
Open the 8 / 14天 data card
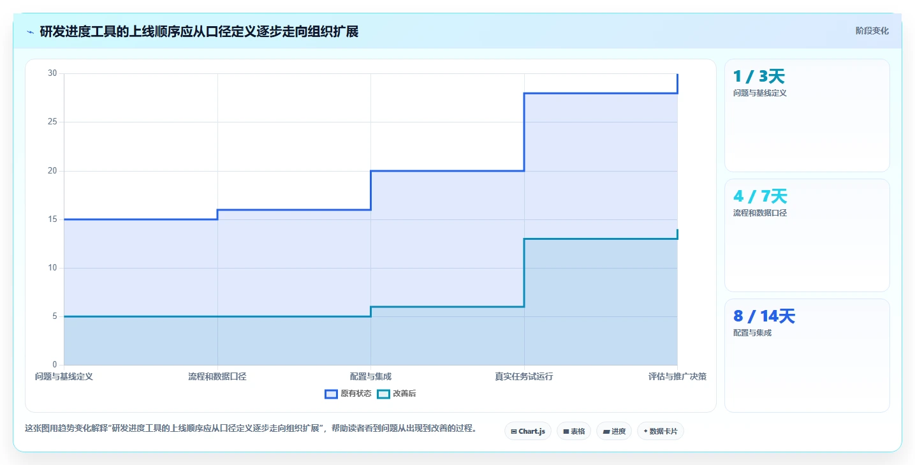(807, 355)
